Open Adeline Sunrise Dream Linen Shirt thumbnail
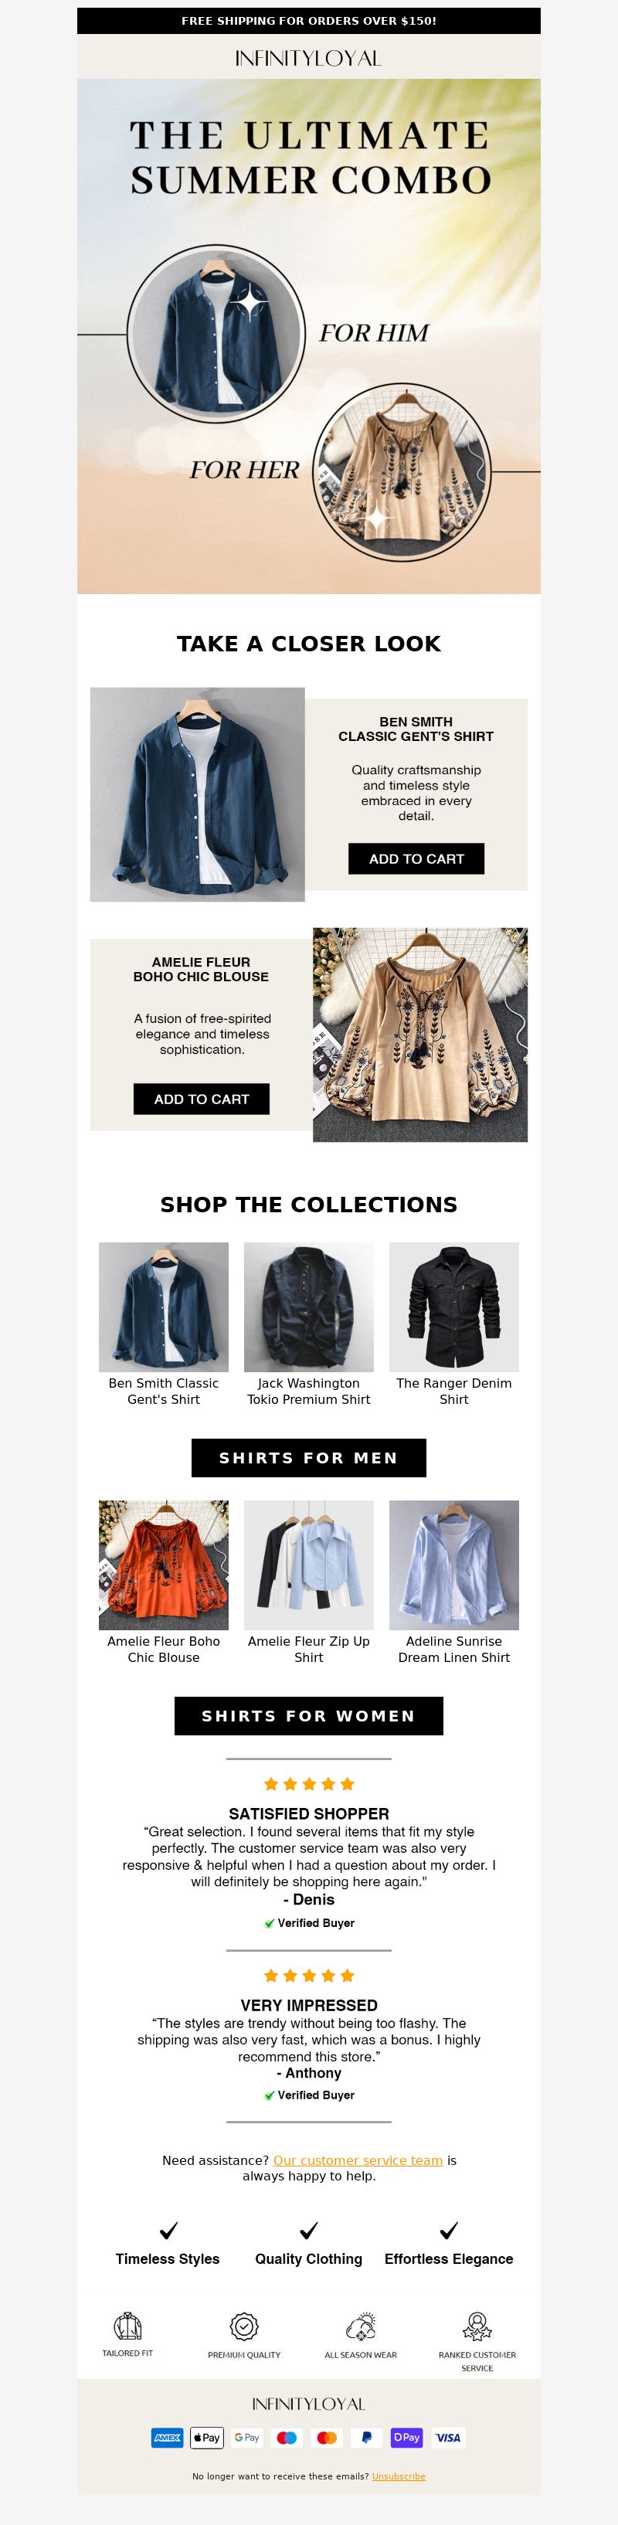Screen dimensions: 618x2525 coord(453,1565)
